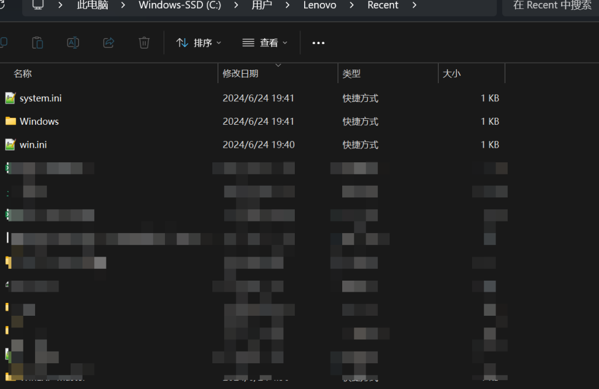Navigate to 用户 folder in breadcrumb

point(261,5)
